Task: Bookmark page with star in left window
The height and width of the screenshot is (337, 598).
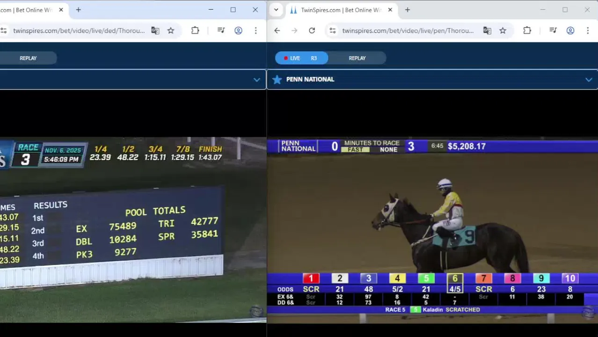Action: pyautogui.click(x=171, y=30)
